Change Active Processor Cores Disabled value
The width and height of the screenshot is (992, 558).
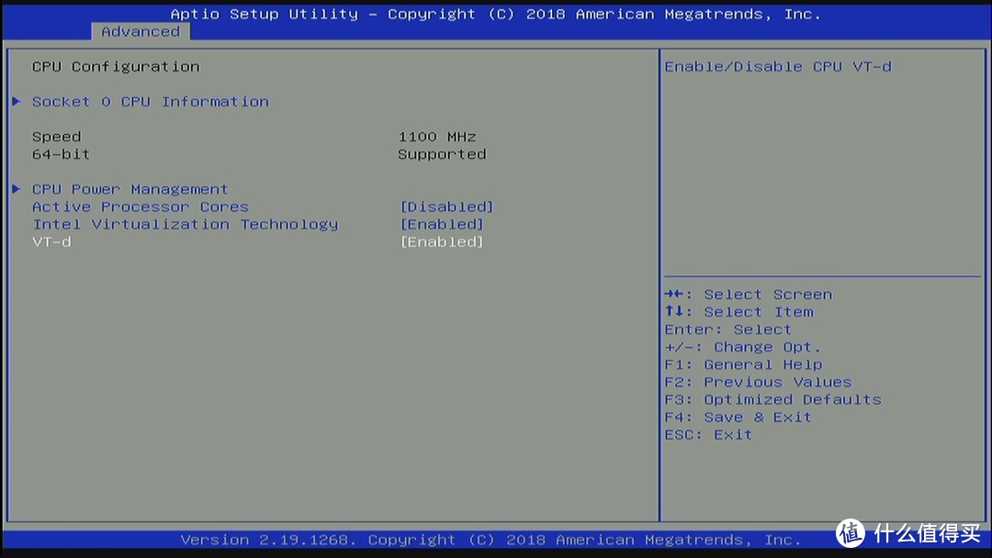(x=446, y=206)
